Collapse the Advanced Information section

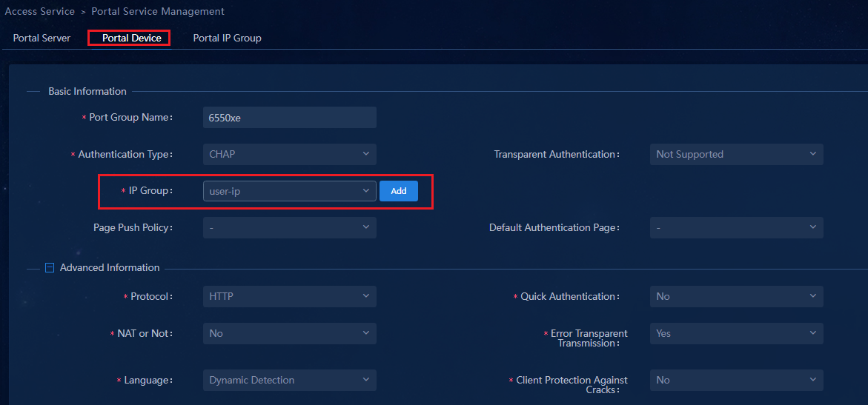(49, 268)
